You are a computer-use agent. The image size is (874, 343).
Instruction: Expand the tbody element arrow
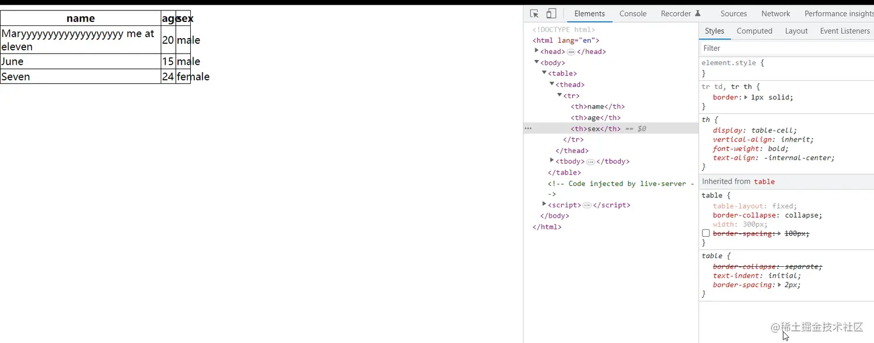coord(551,161)
